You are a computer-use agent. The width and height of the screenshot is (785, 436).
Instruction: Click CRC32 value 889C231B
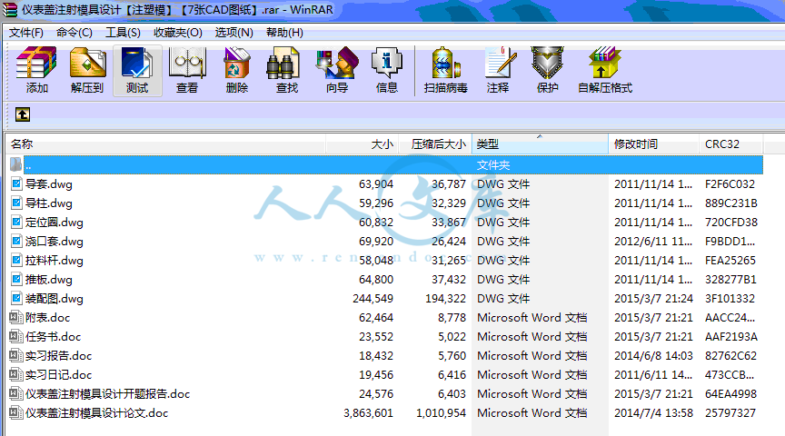pyautogui.click(x=730, y=203)
